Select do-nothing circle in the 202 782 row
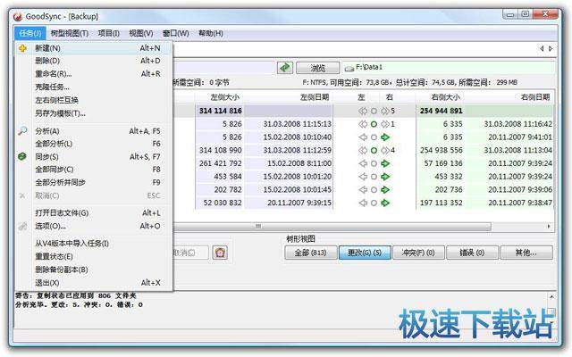Screen dimensions: 572x357 coord(374,190)
